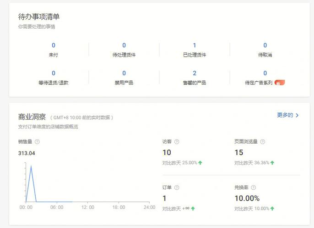The height and width of the screenshot is (228, 314).
Task: Click the help icon beside 访客
Action: point(177,142)
